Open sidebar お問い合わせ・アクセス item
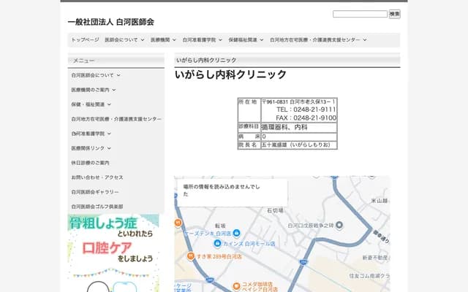Image resolution: width=468 pixels, height=292 pixels. [x=97, y=177]
